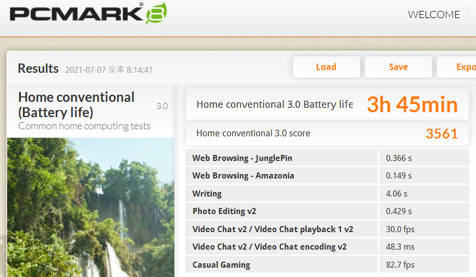The height and width of the screenshot is (277, 476).
Task: Click the Home conventional 3.0 score label
Action: coord(253,134)
